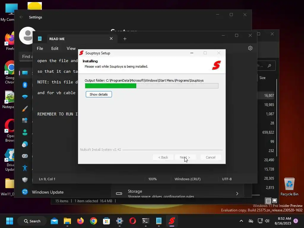Viewport: 304px width, 228px height.
Task: Open Chrome from the taskbar
Action: pyautogui.click(x=94, y=221)
